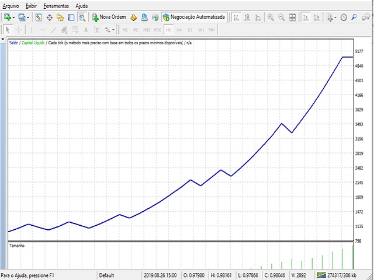Image resolution: width=374 pixels, height=280 pixels.
Task: Click the Arrows objects icon
Action: (108, 30)
